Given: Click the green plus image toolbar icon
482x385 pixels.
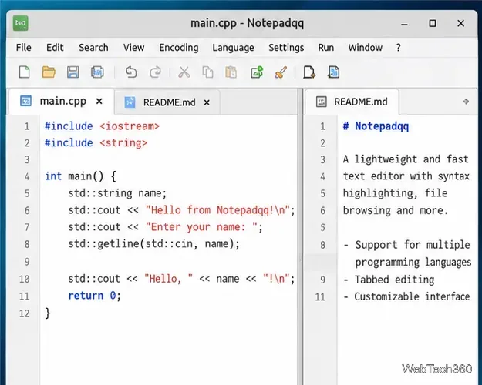Looking at the screenshot, I should pos(257,72).
